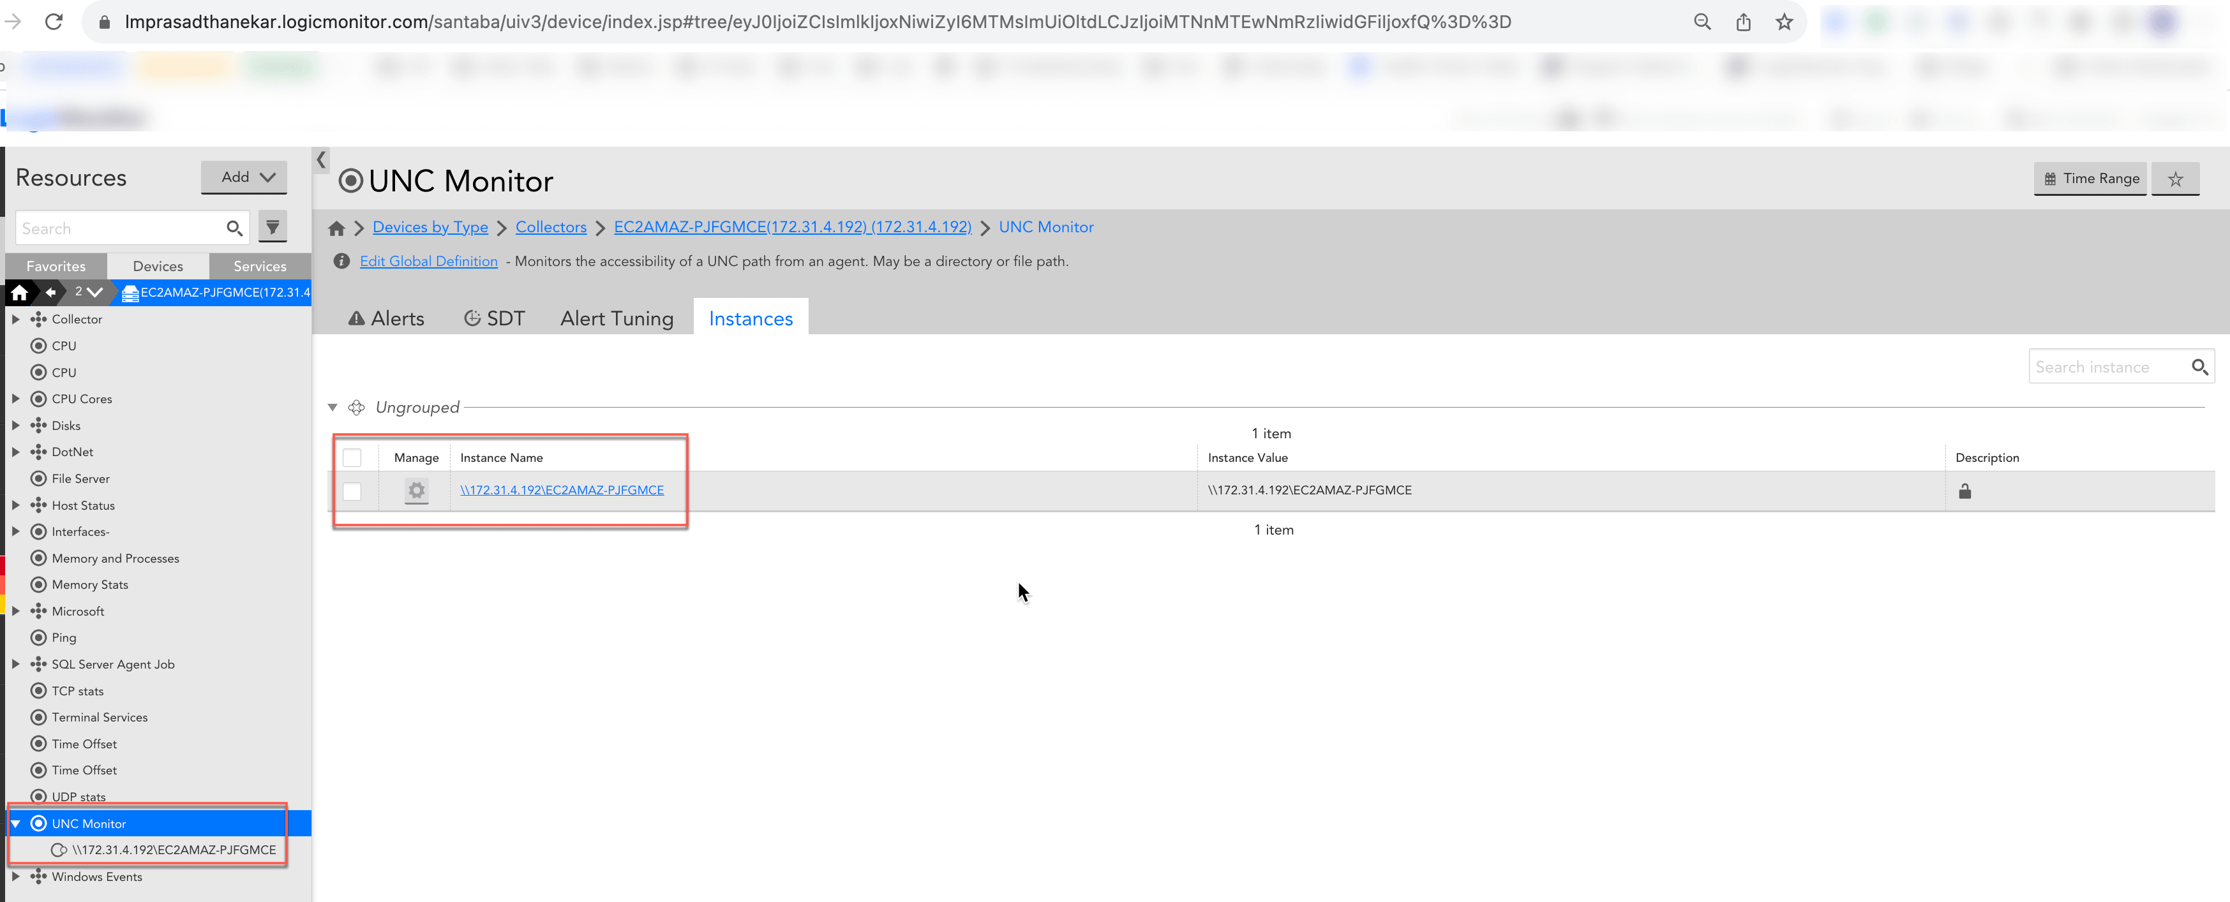Expand the CPU Cores tree node

pyautogui.click(x=15, y=399)
